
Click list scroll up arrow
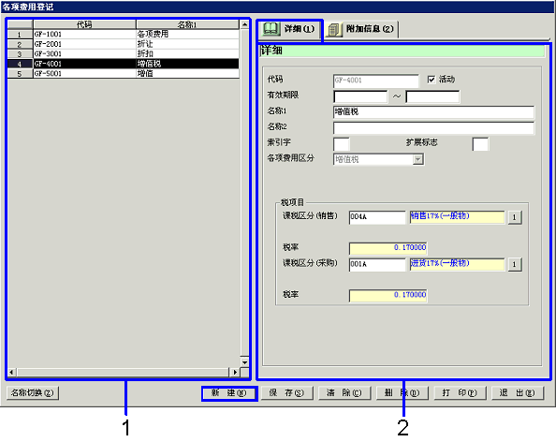tap(244, 24)
